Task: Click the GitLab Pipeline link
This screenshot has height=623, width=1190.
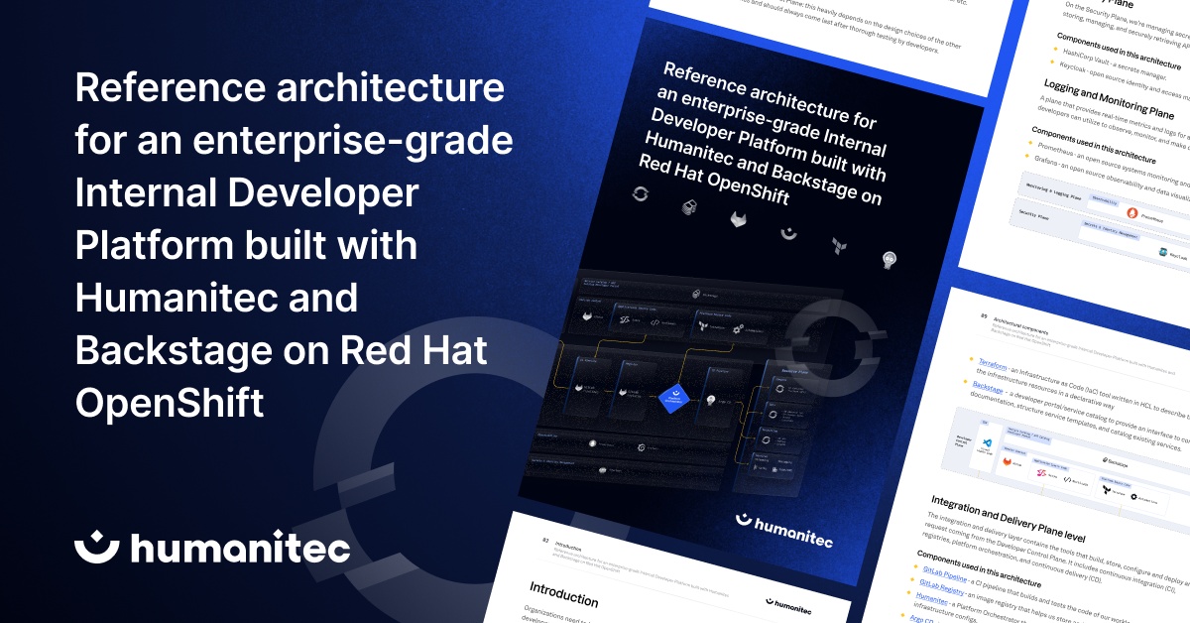Action: pos(944,576)
